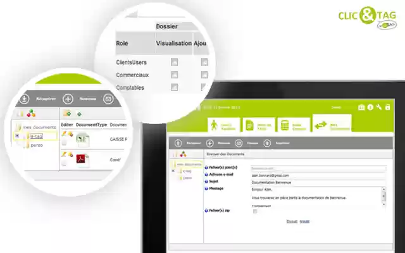Open the tab with the document page icon
Viewport: 405px width, 253px height.
coord(259,125)
